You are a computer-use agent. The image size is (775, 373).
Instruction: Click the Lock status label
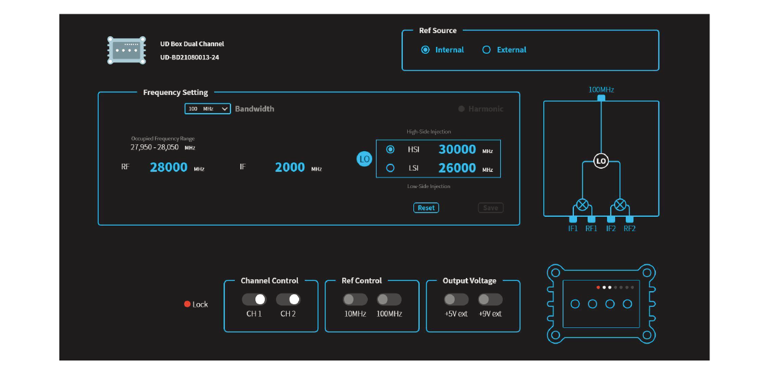pyautogui.click(x=200, y=304)
